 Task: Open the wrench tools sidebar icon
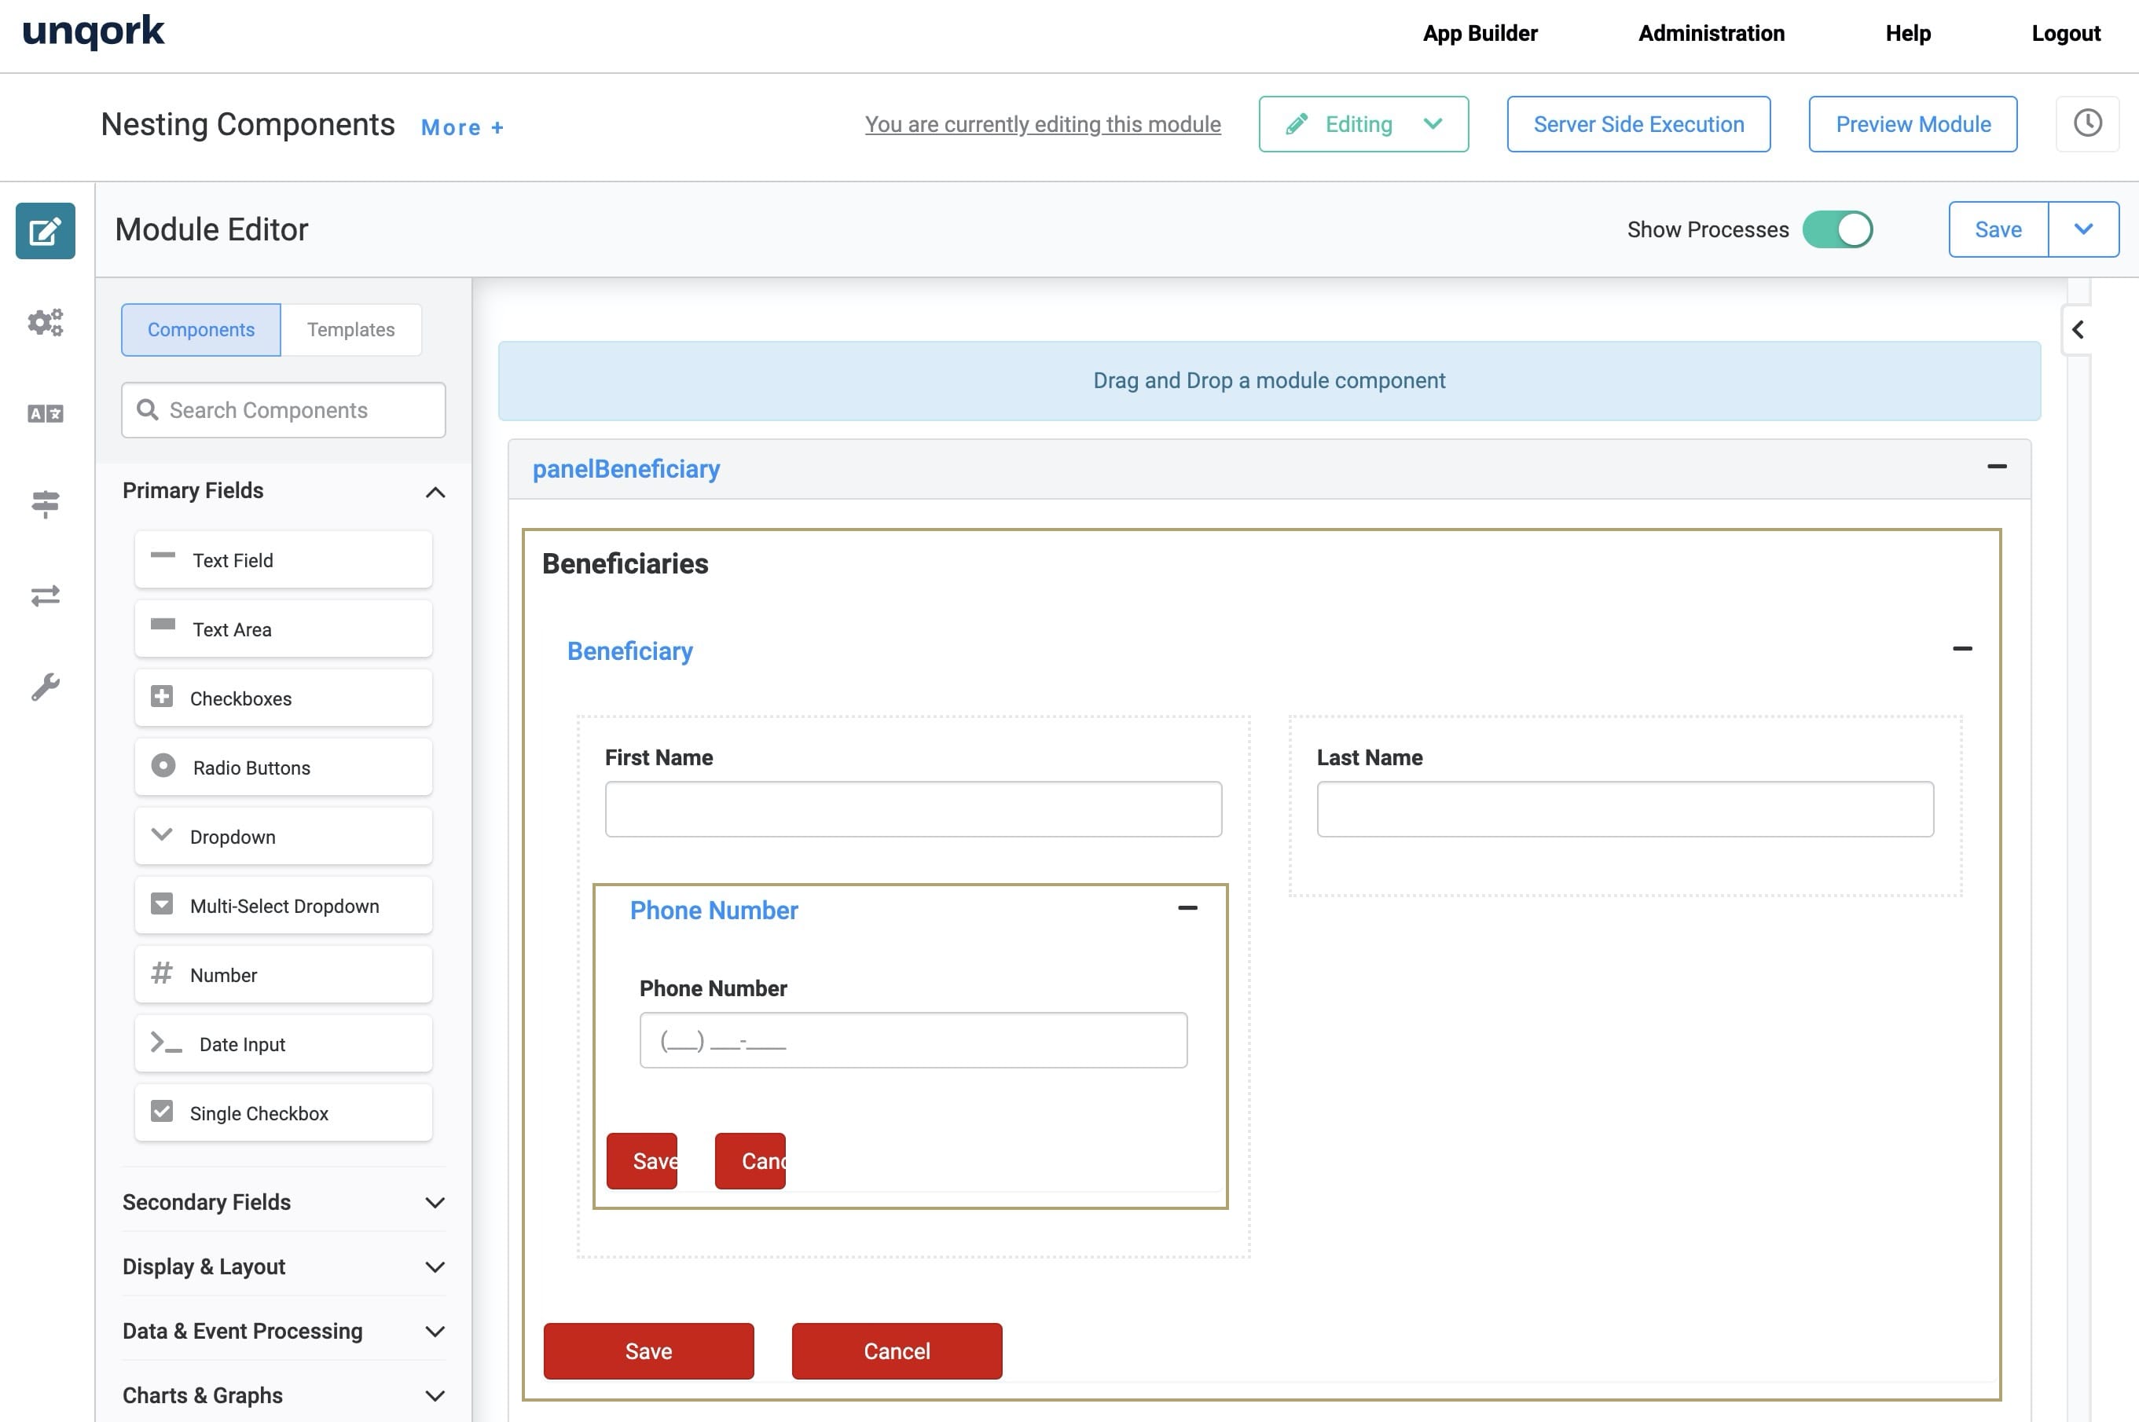(46, 687)
